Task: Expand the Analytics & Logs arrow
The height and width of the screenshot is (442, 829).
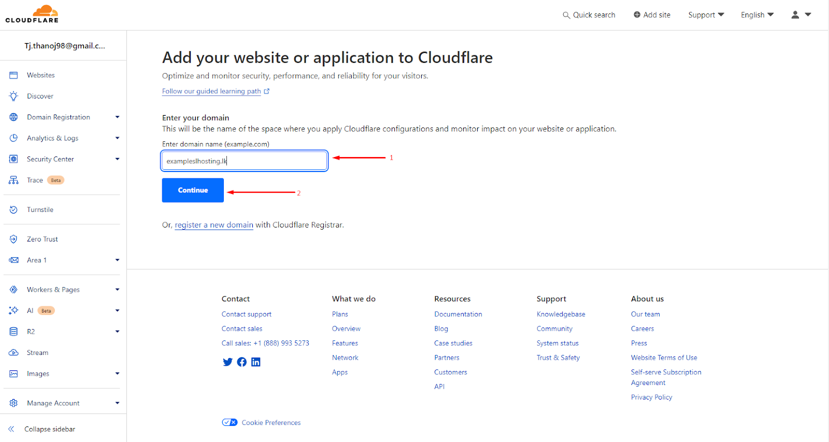Action: tap(117, 138)
